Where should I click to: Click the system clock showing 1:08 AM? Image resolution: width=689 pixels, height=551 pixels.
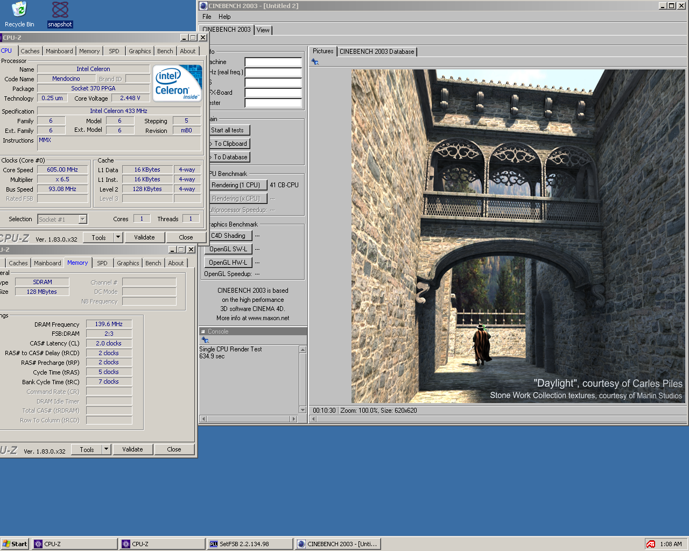[671, 544]
